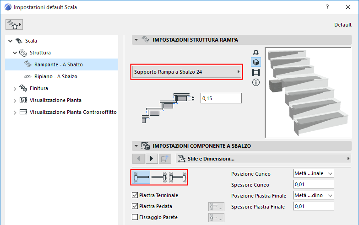359x225 pixels.
Task: Enable Fissaggio Parete checkbox
Action: (x=135, y=217)
